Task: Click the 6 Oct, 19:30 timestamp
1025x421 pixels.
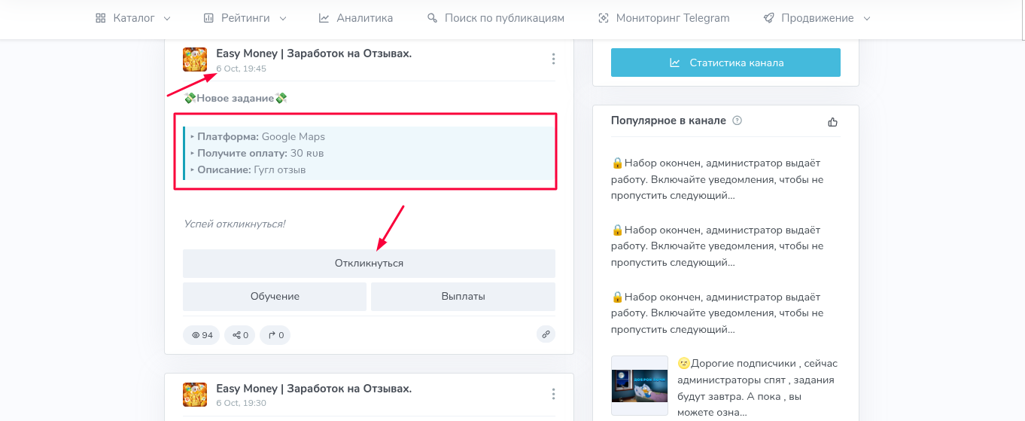Action: click(241, 403)
